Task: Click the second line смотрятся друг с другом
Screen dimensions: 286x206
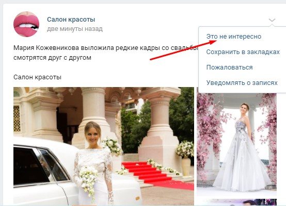Action: pos(52,58)
